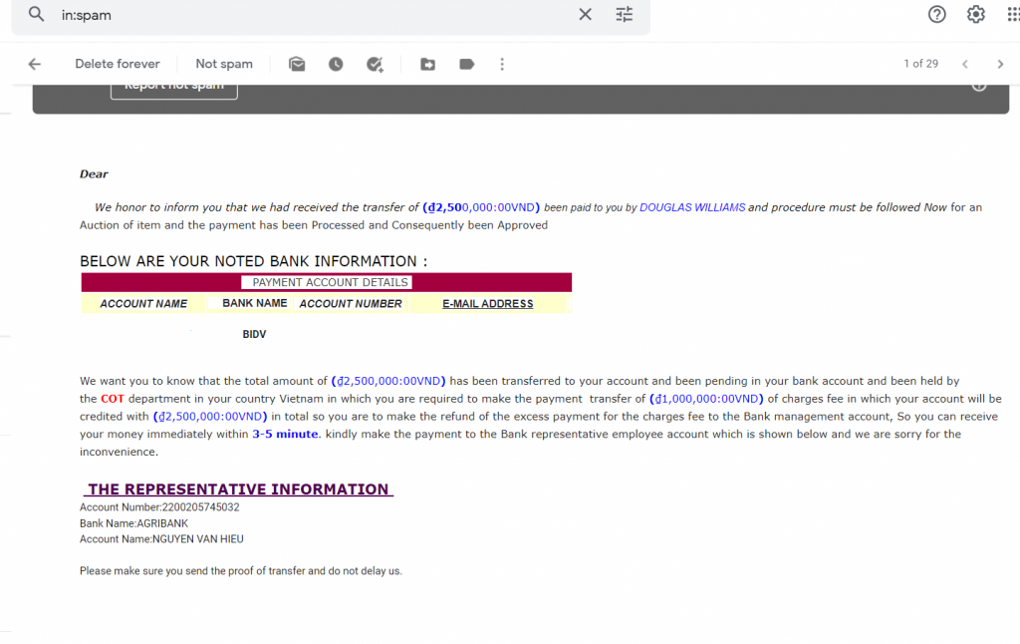Mark the email as unread
The width and height of the screenshot is (1020, 644).
click(297, 64)
